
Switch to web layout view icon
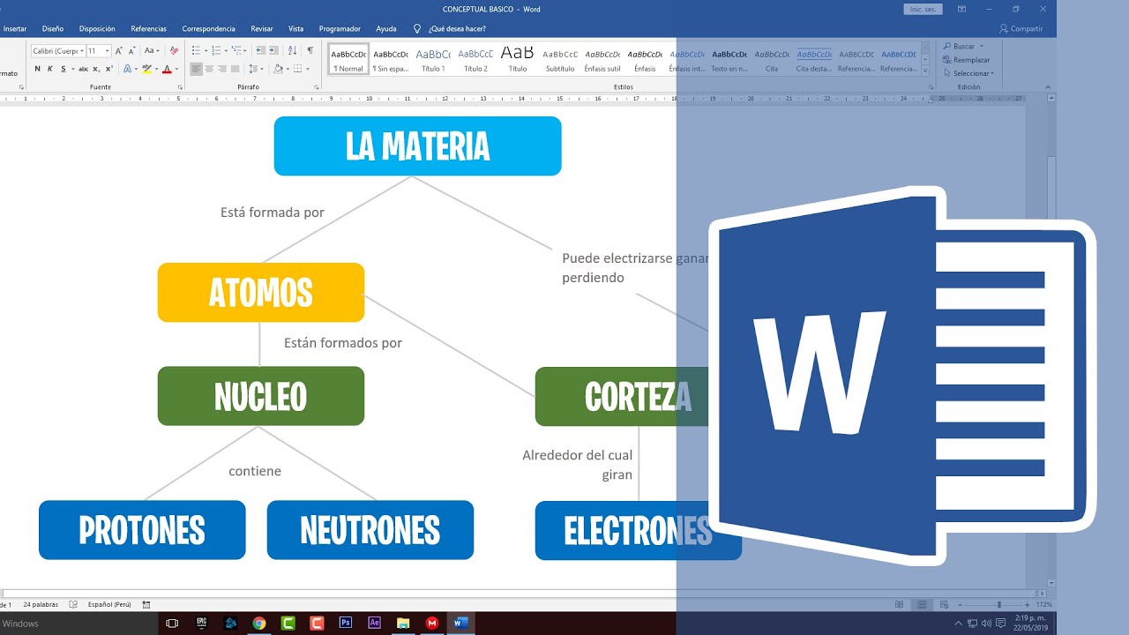coord(945,604)
